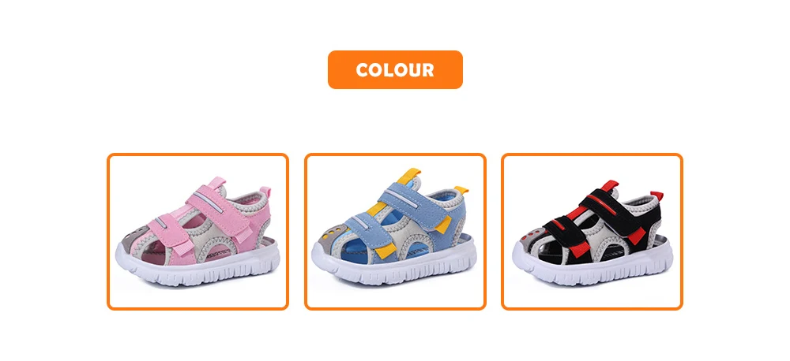Image resolution: width=790 pixels, height=361 pixels.
Task: Click the red heel tab on black sandal
Action: coord(656,195)
